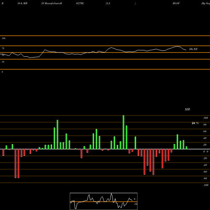The width and height of the screenshot is (210, 210).
Task: Click the 40 label on MR scale
Action: coord(205,138)
